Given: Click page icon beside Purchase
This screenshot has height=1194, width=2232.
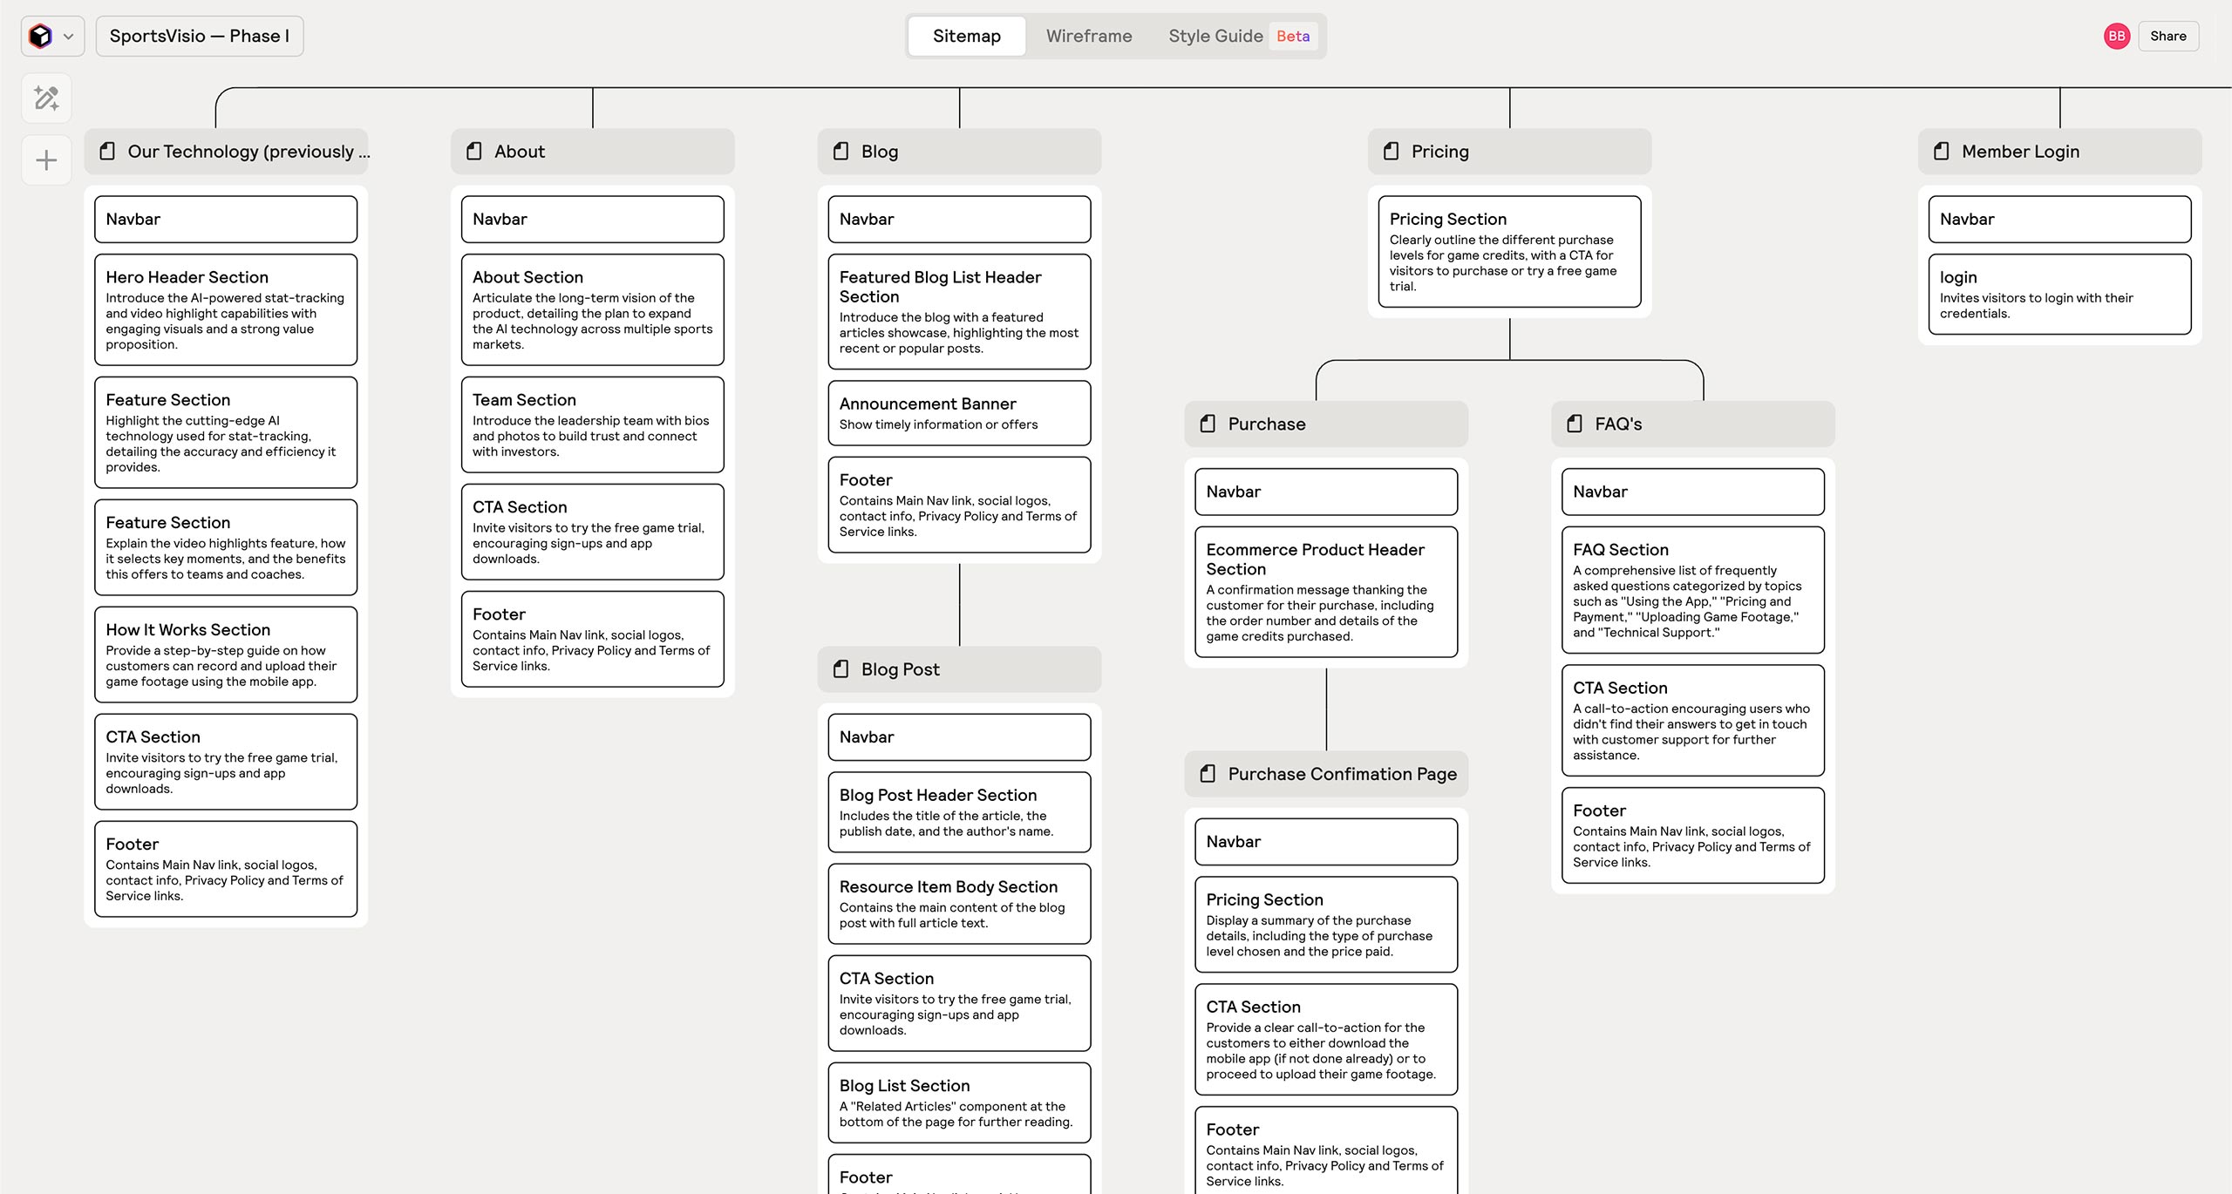Looking at the screenshot, I should (1208, 424).
